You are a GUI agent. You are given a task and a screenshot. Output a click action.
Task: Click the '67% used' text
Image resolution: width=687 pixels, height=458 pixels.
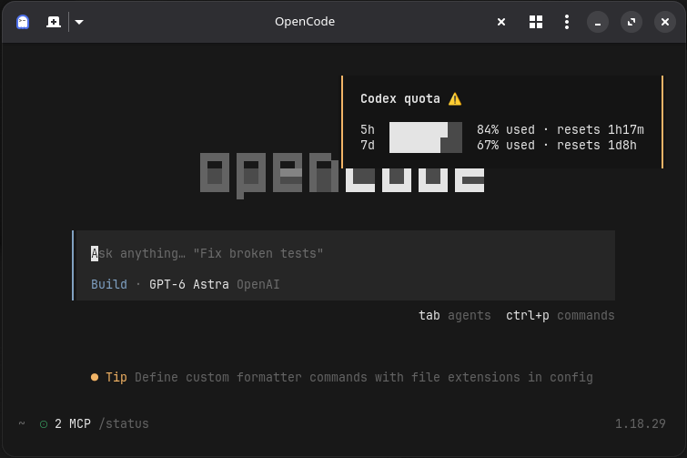506,145
